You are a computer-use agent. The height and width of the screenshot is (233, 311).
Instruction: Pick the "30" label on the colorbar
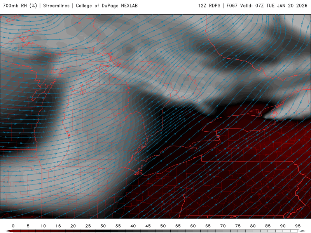pos(103,226)
